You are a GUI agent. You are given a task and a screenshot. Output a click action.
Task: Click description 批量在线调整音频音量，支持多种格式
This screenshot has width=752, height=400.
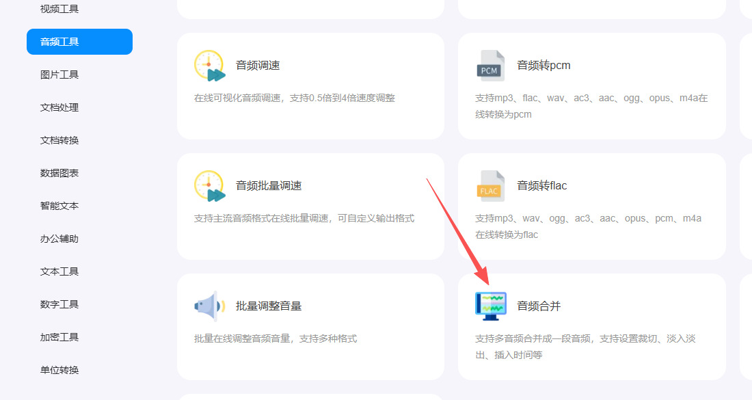coord(276,338)
